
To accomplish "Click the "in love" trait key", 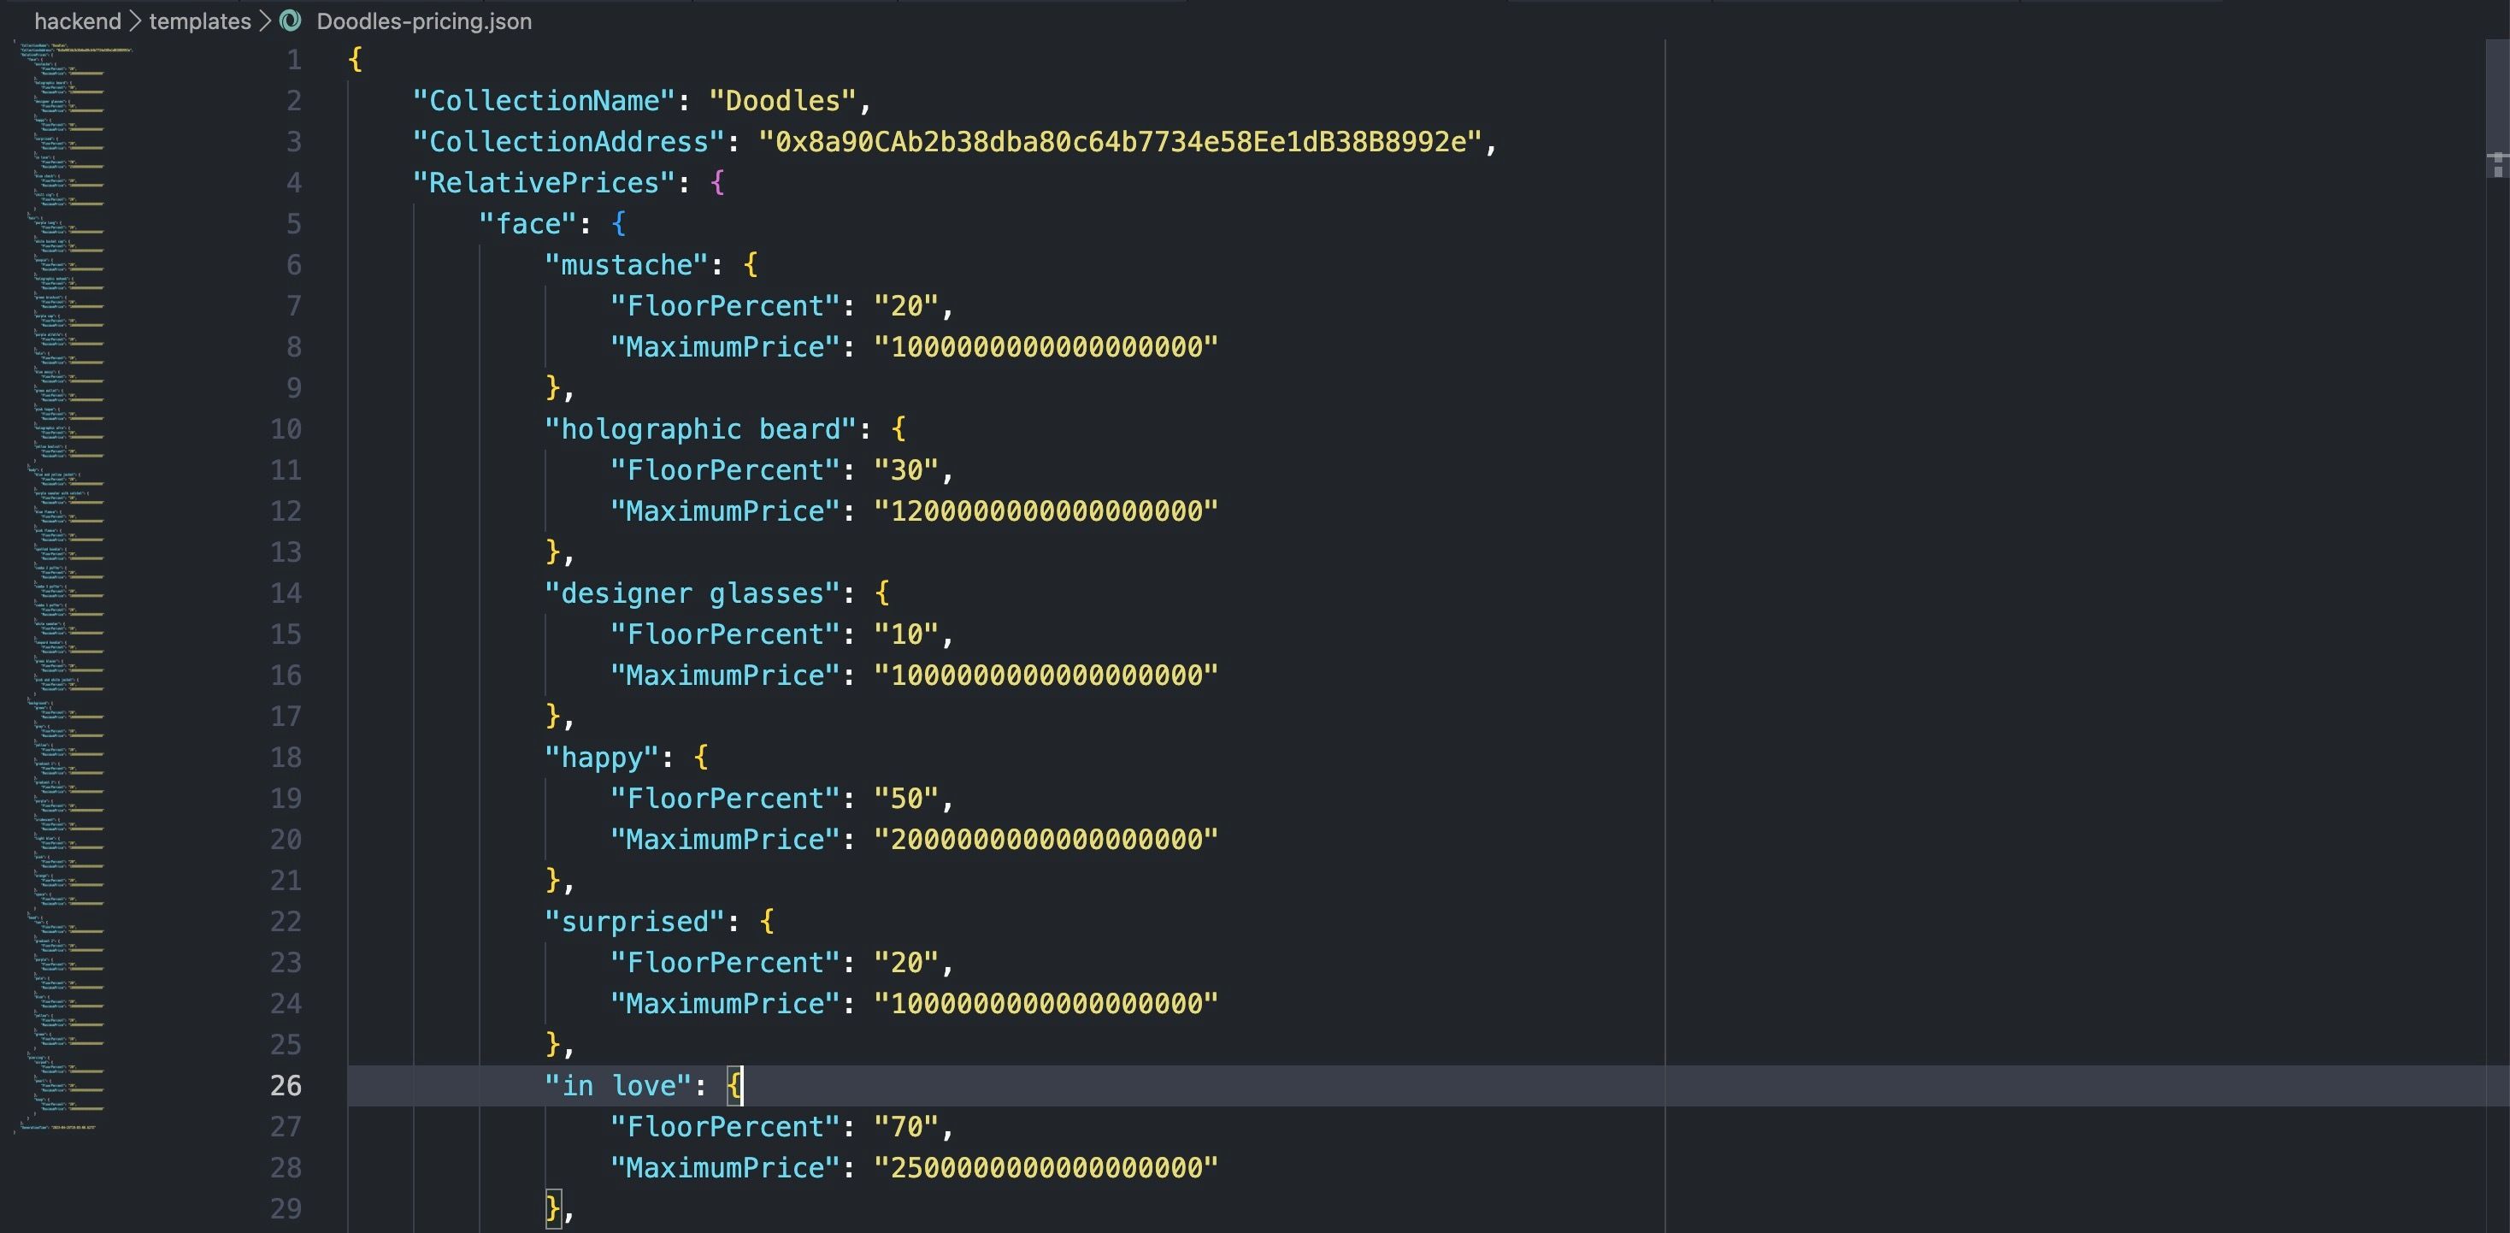I will [x=619, y=1086].
